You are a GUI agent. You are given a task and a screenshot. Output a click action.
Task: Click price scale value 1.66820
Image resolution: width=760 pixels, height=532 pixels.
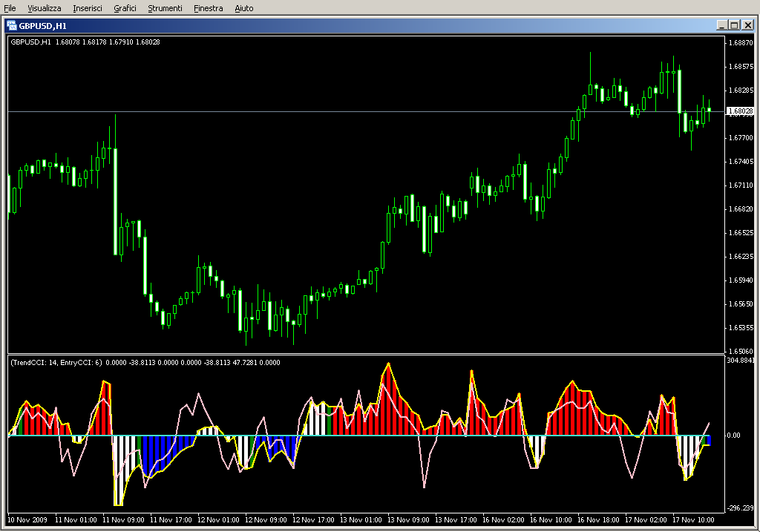tap(741, 208)
